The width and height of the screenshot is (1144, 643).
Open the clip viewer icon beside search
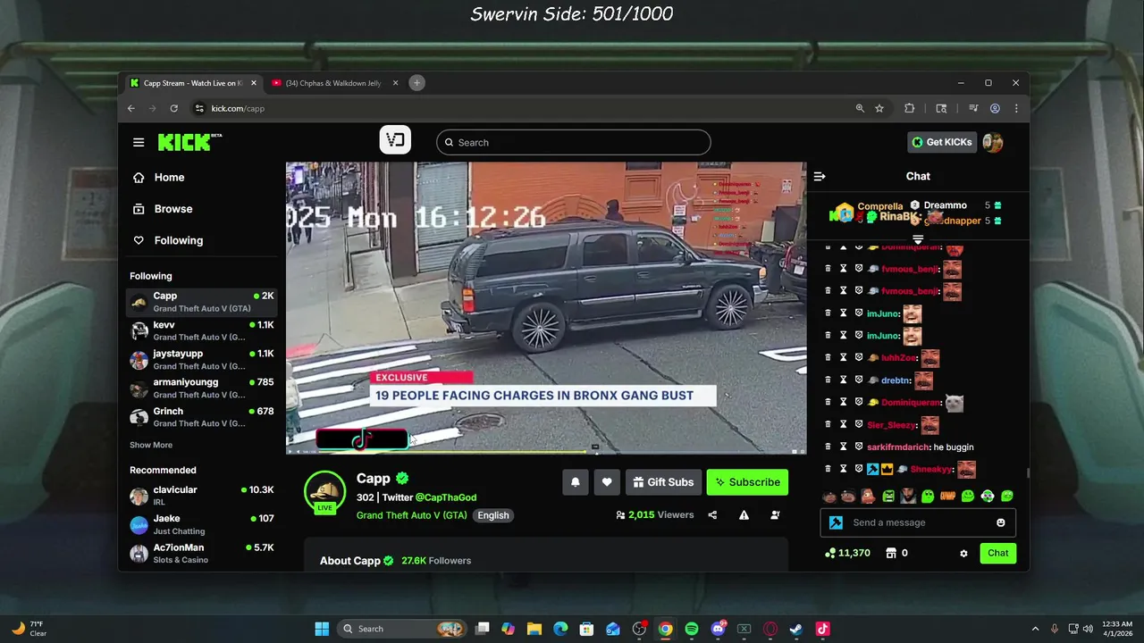pos(395,140)
